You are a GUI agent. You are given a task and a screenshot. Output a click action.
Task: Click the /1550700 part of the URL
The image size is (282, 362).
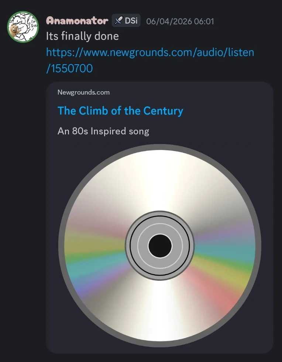tap(69, 69)
